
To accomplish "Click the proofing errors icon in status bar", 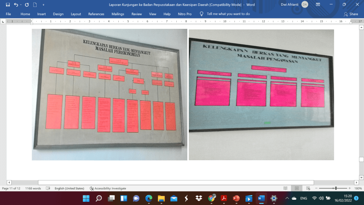I will [x=48, y=188].
